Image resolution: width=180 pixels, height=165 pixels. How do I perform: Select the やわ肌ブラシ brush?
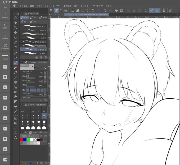click(33, 26)
